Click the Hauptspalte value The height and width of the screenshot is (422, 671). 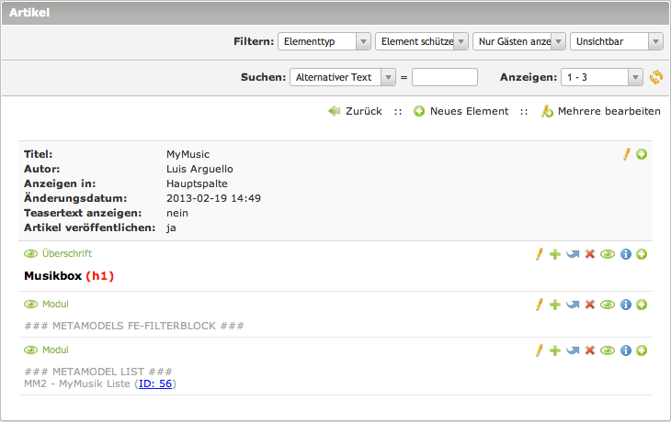click(197, 183)
